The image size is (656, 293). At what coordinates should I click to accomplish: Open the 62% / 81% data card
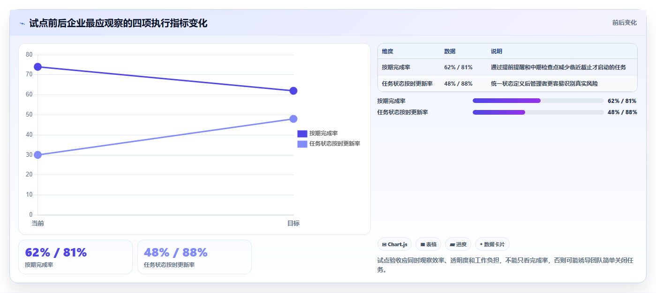[75, 257]
